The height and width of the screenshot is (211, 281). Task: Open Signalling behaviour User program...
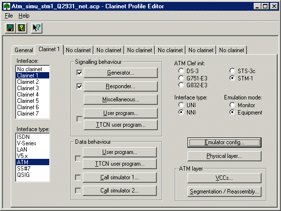coord(121,113)
